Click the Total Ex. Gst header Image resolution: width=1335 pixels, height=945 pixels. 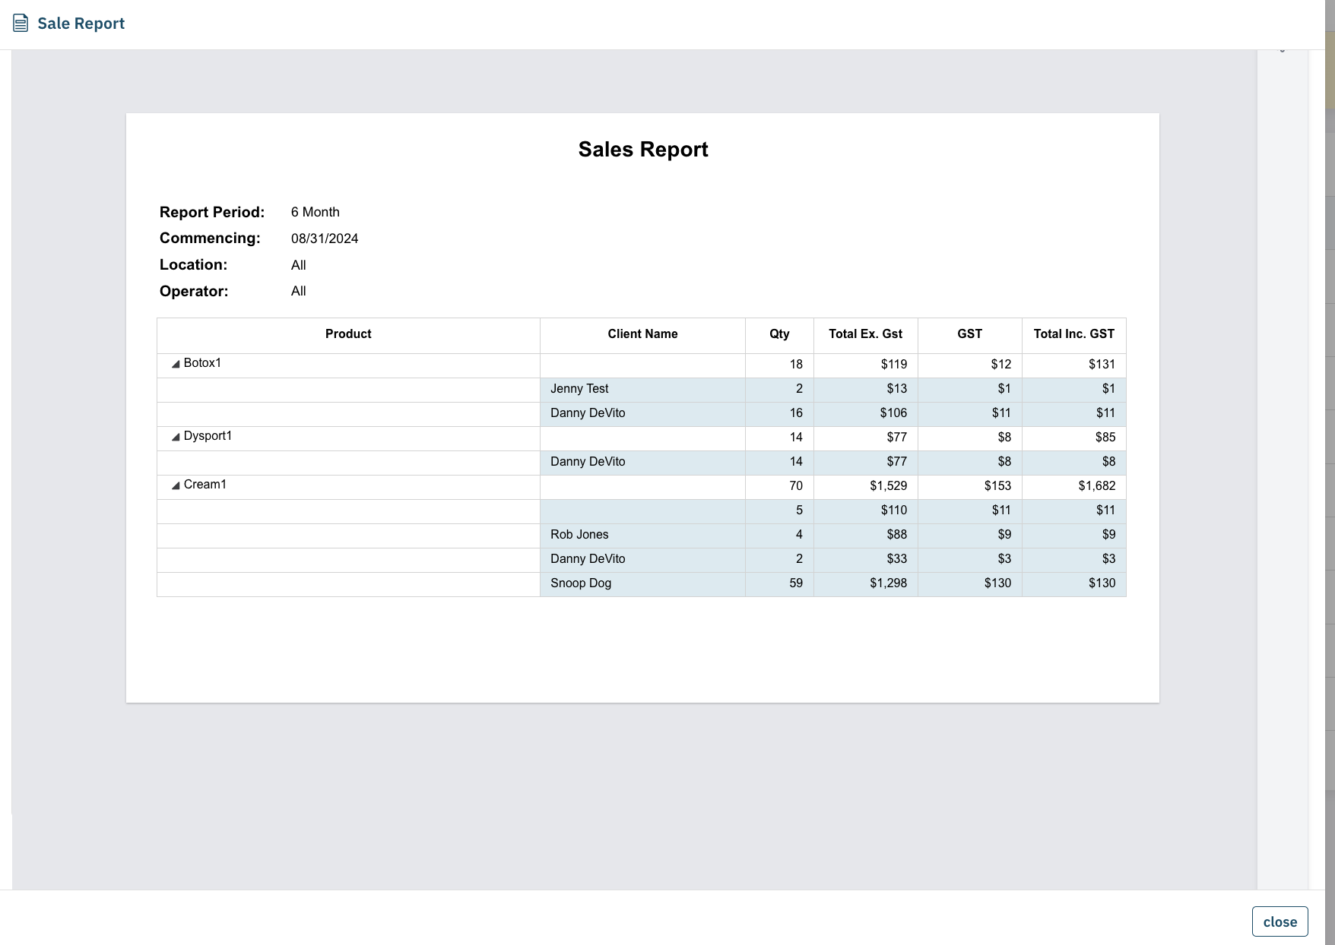[865, 334]
